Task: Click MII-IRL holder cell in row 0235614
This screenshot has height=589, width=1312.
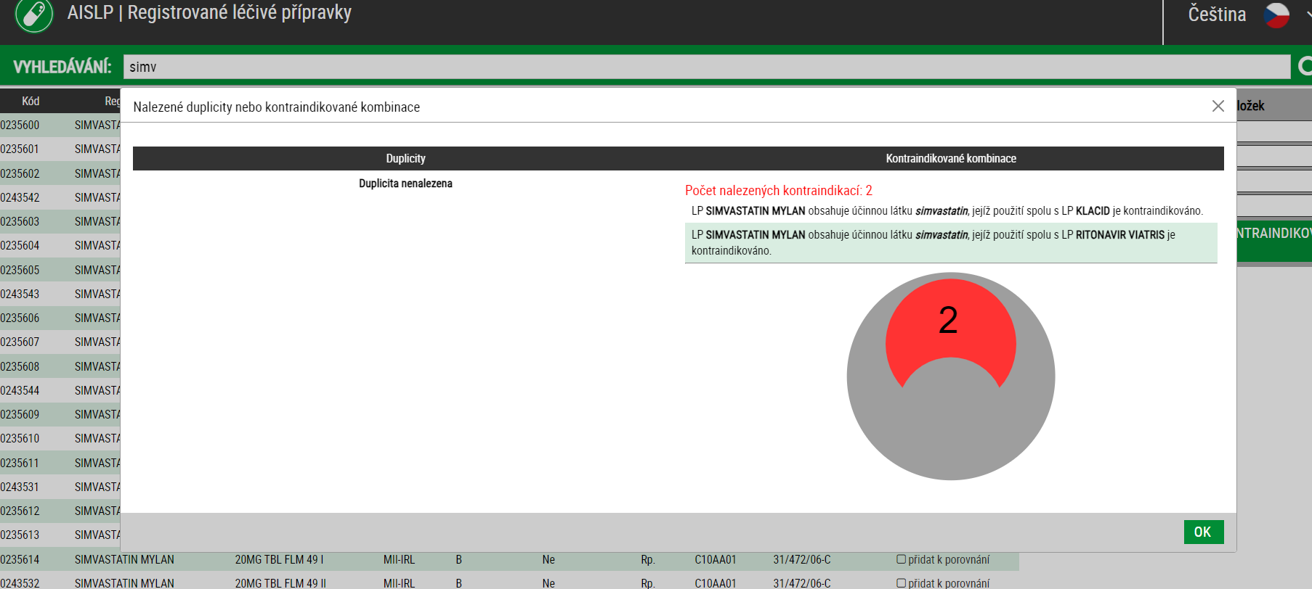Action: coord(400,559)
